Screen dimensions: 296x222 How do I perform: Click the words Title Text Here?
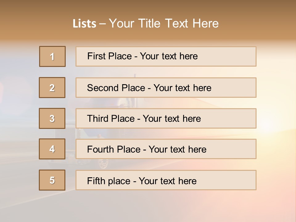pyautogui.click(x=179, y=23)
